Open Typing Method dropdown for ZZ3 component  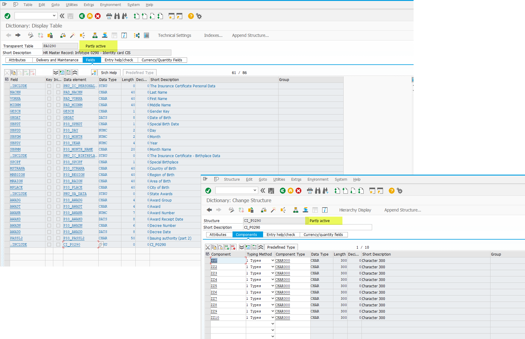coord(272,273)
